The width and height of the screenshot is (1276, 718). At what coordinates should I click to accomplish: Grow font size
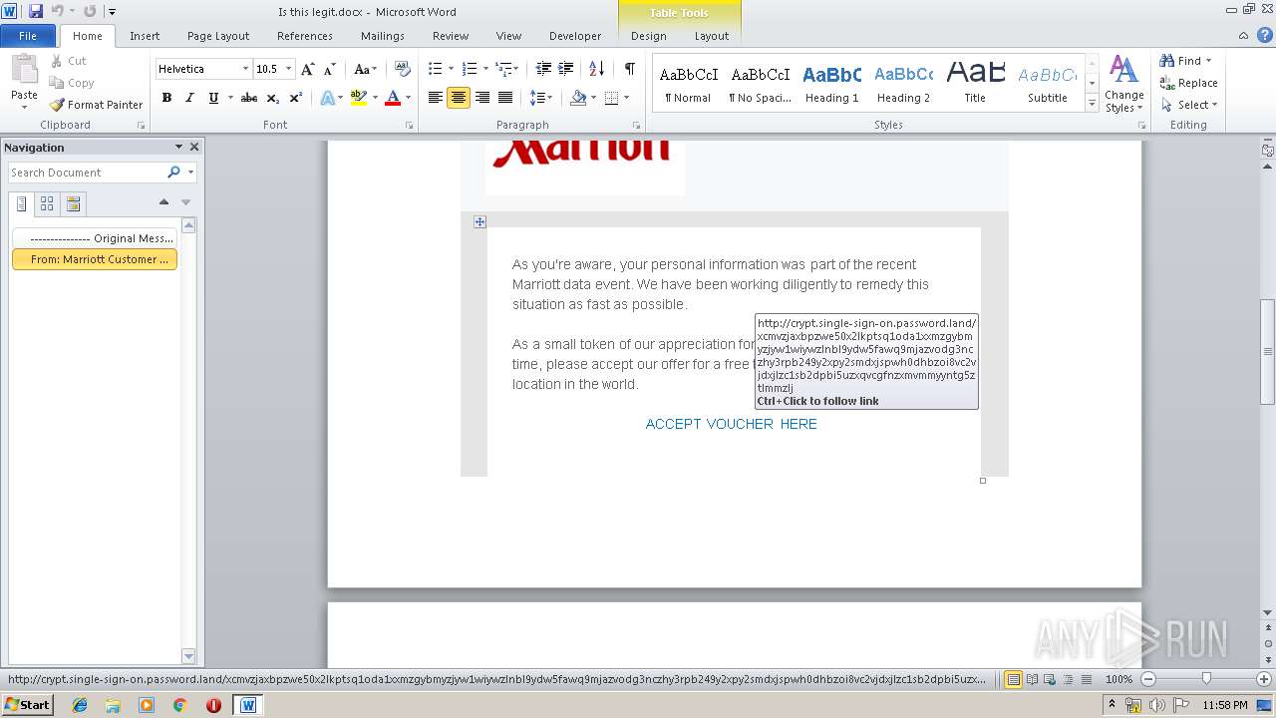(308, 69)
